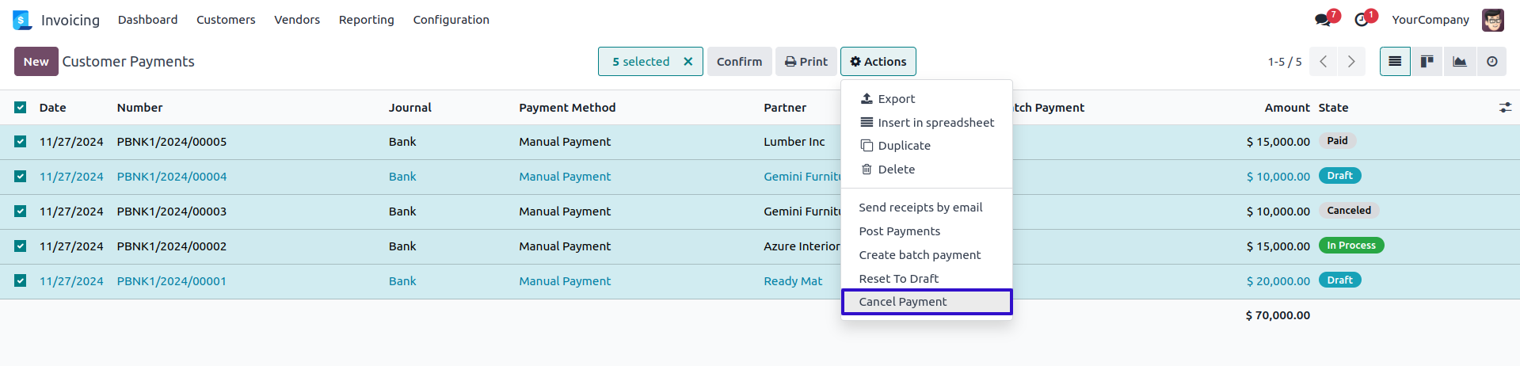Screen dimensions: 1520x366
Task: Open the chat messages icon
Action: click(x=1322, y=20)
